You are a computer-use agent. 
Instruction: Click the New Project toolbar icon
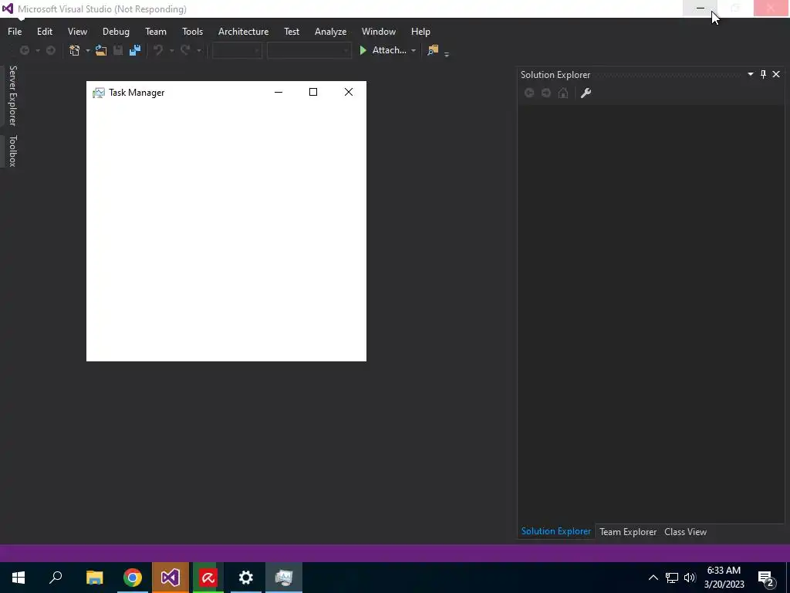coord(75,50)
